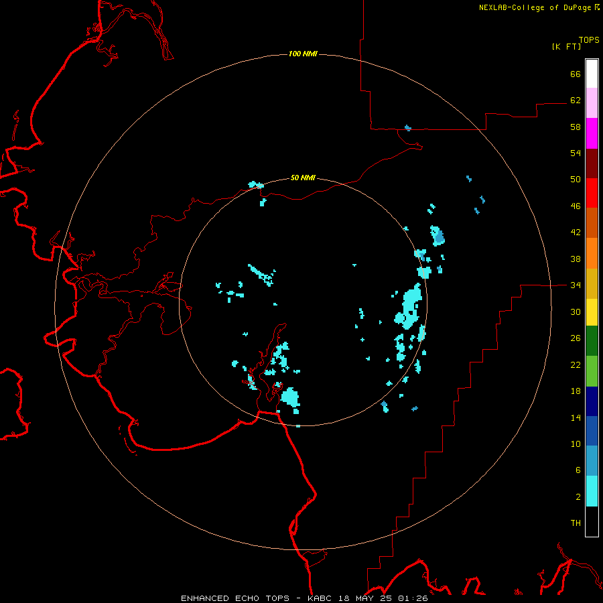603x603 pixels.
Task: Click the 50 NMI range ring label
Action: pyautogui.click(x=303, y=178)
